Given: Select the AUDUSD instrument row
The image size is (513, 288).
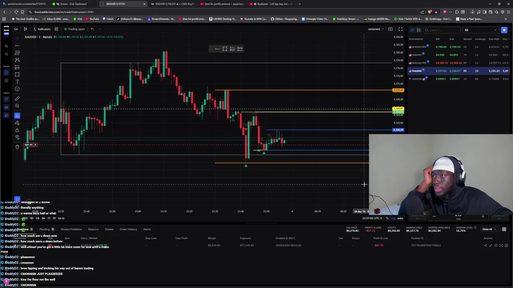Looking at the screenshot, I should pos(459,79).
